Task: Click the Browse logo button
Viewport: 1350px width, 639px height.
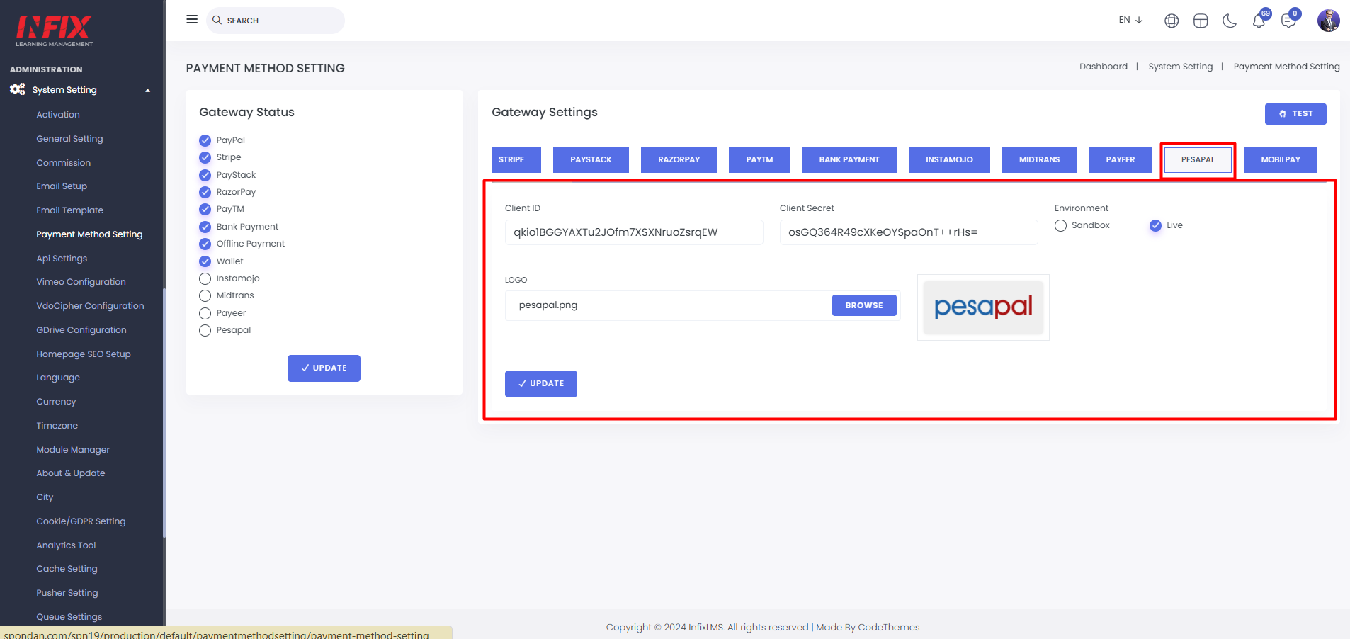Action: pyautogui.click(x=864, y=305)
